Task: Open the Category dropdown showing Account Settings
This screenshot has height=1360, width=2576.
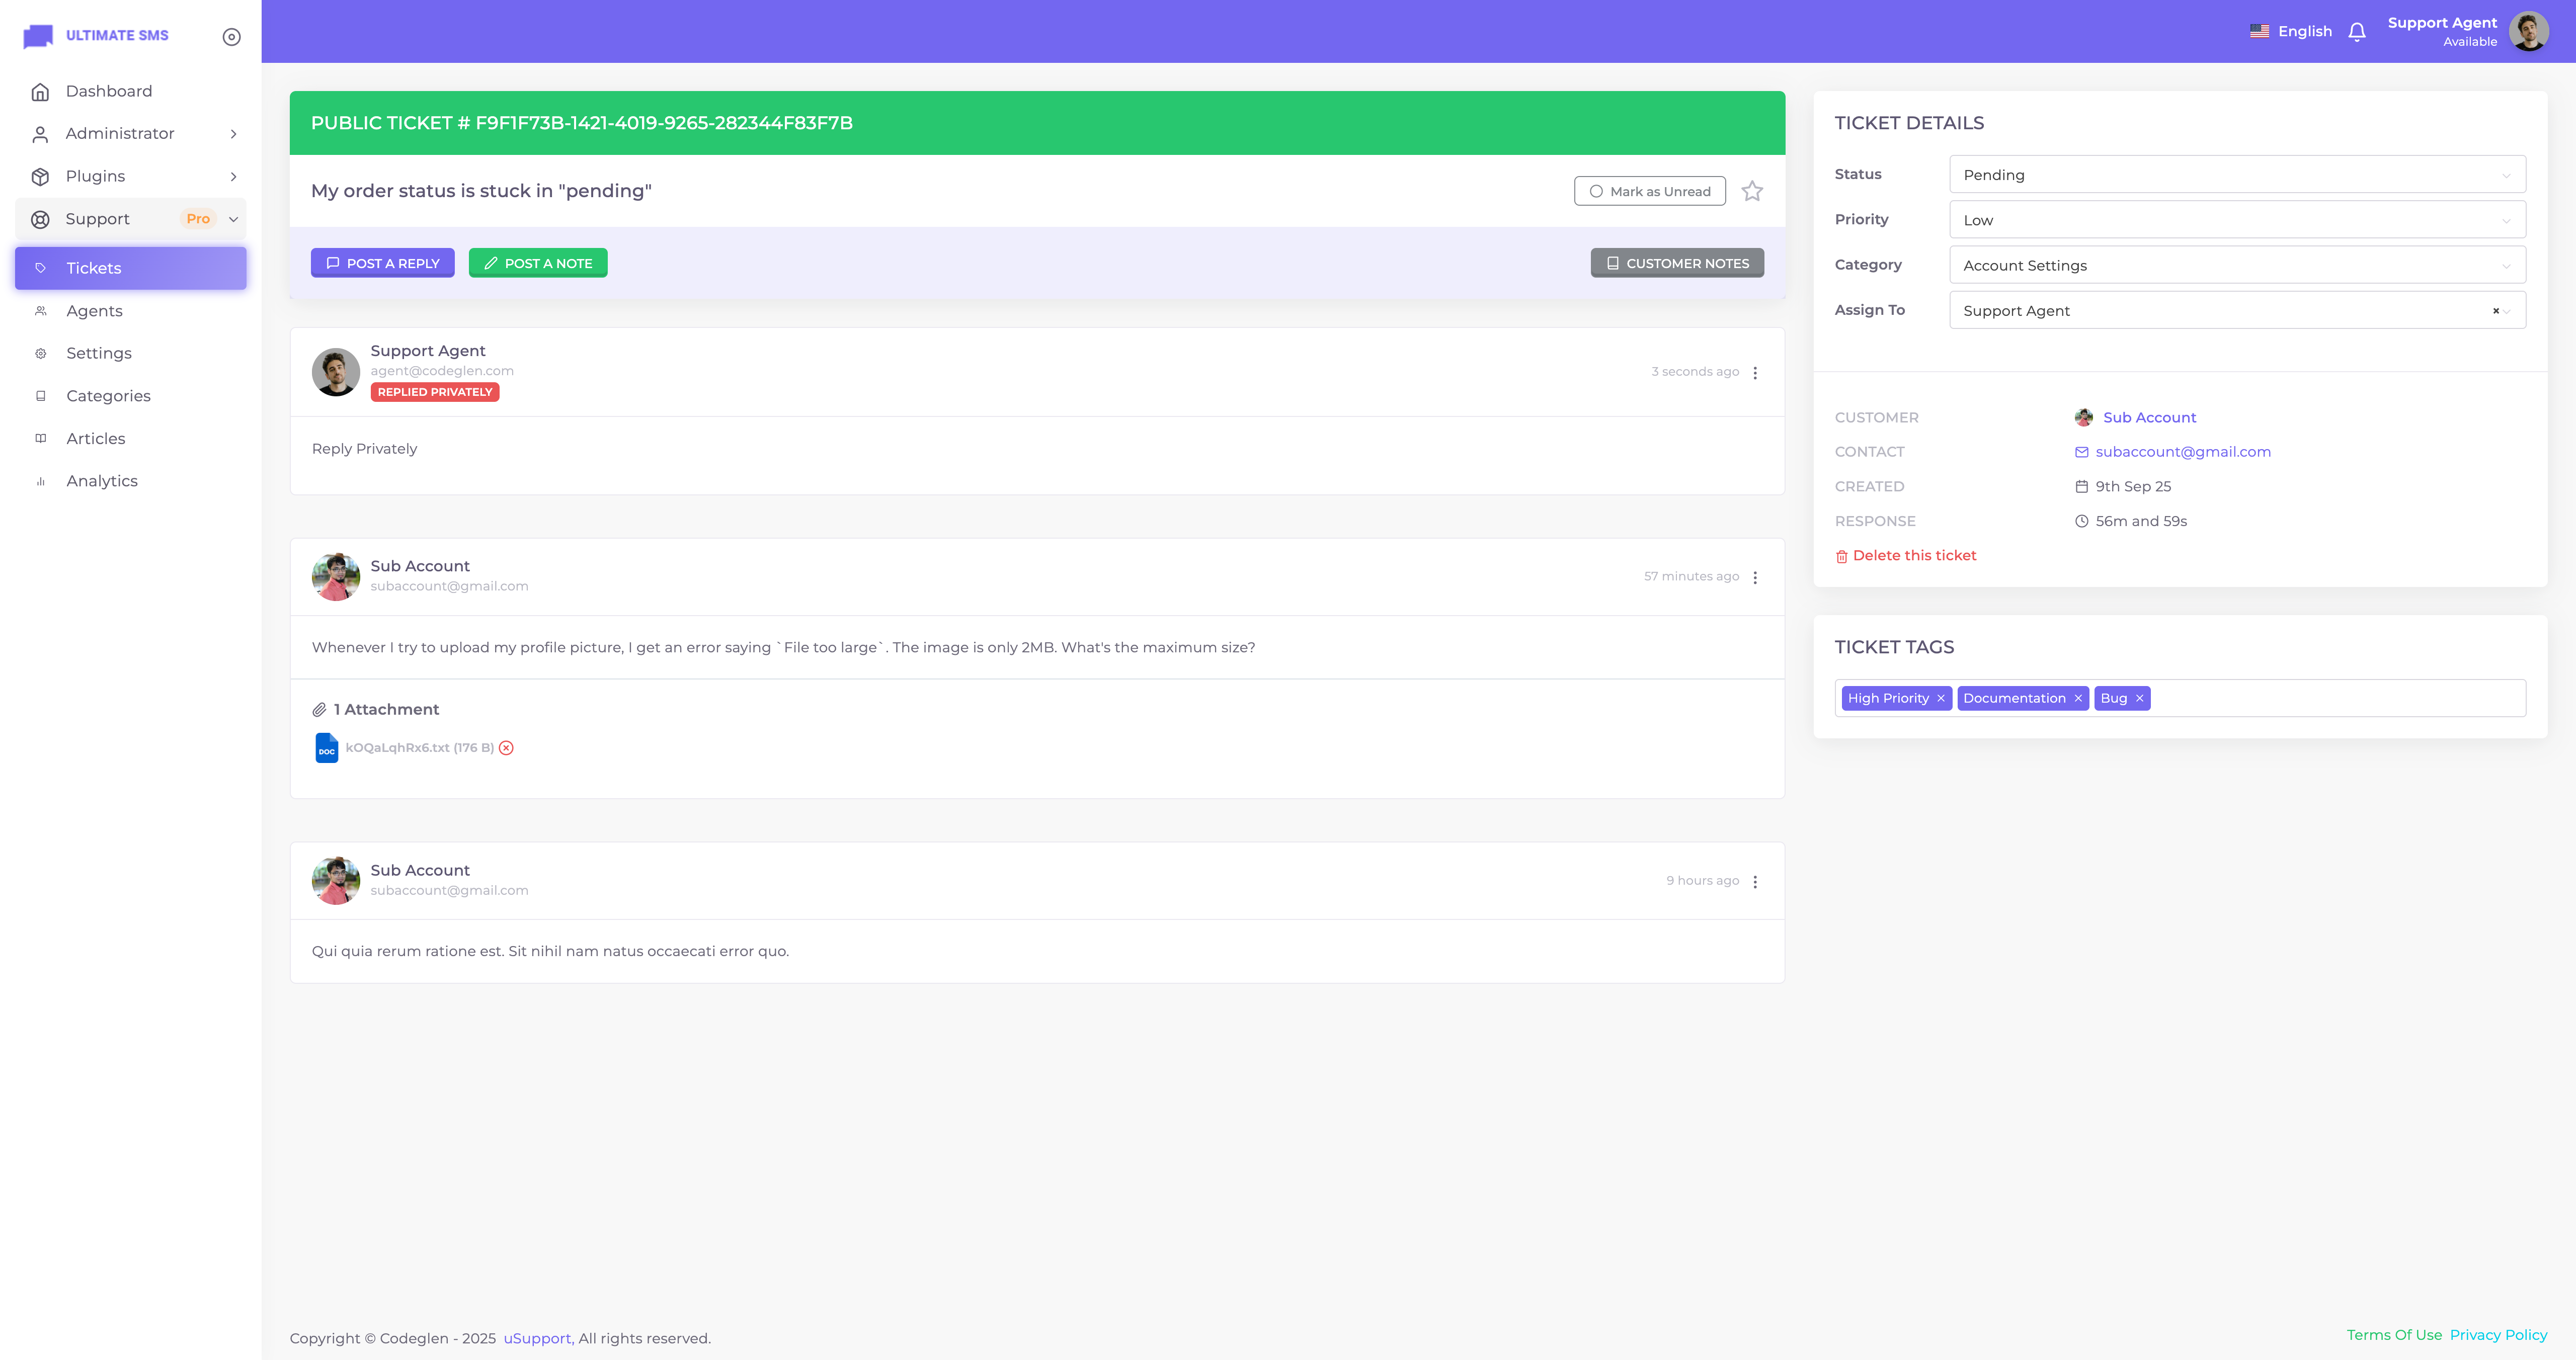Action: click(x=2236, y=266)
